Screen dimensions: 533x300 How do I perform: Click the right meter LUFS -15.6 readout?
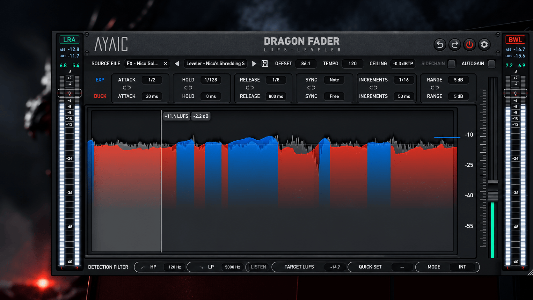(x=515, y=56)
